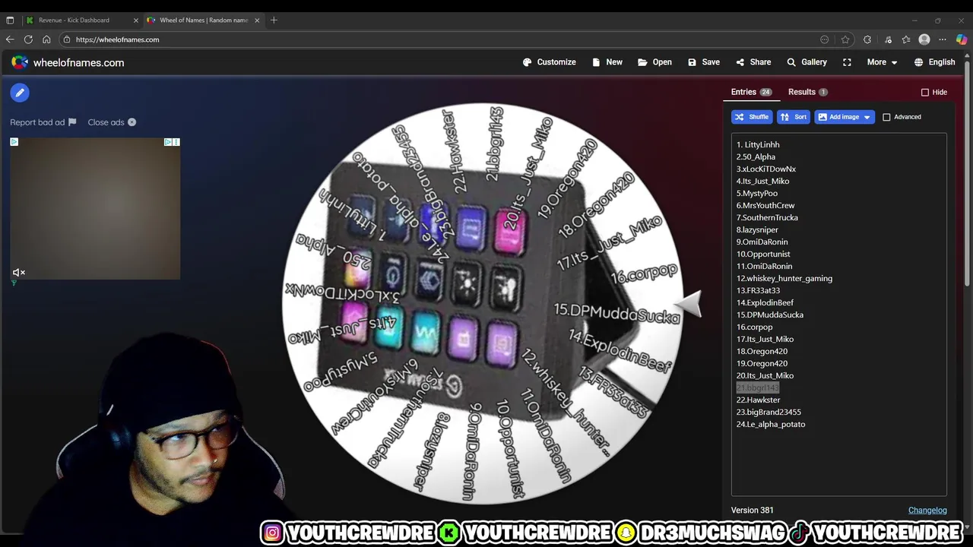Screen dimensions: 973x547
Task: Select entry 9.OmiDaRonin in list
Action: pos(762,242)
